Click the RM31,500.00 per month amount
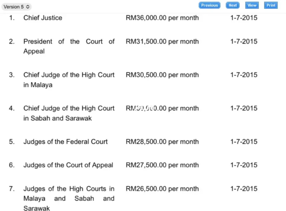Screen dimensions: 286x211 click(162, 42)
